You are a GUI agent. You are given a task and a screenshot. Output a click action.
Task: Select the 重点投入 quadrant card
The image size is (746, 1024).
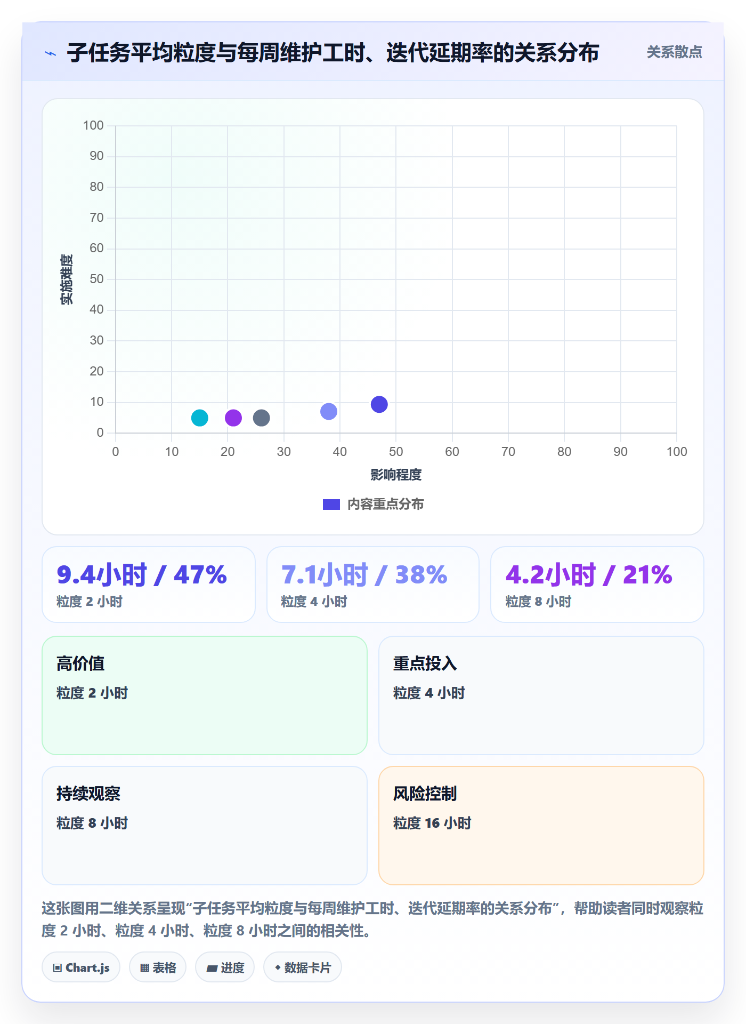(541, 695)
